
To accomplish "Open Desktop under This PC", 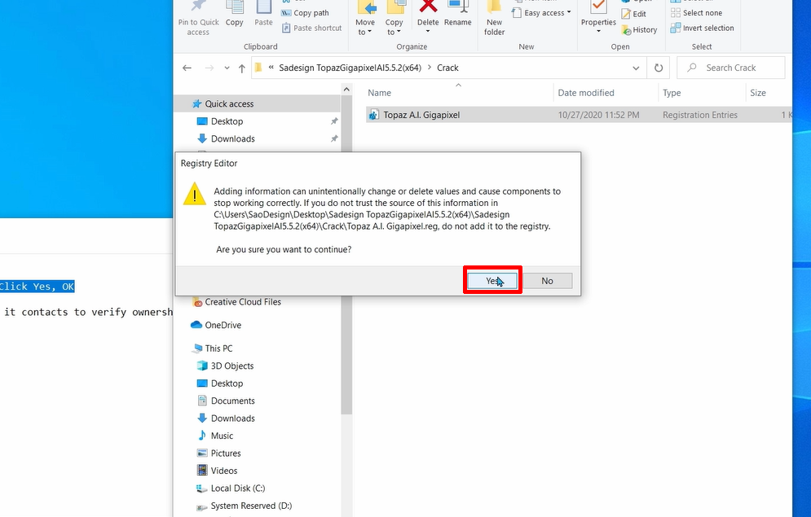I will click(227, 383).
